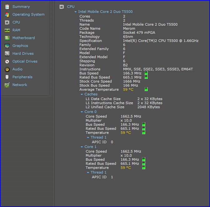Click the Operating System Windows flag icon
This screenshot has width=210, height=207.
tap(7, 14)
